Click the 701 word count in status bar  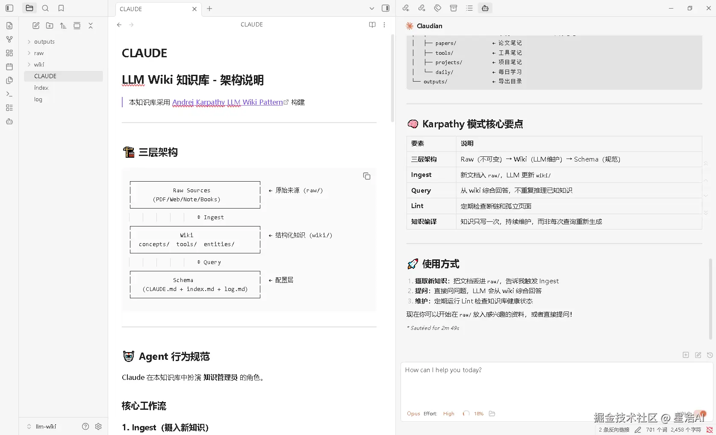(x=656, y=430)
